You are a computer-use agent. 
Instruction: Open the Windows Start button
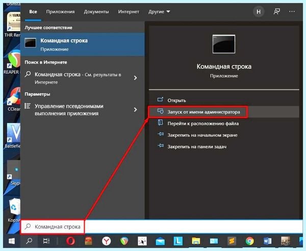tap(12, 241)
